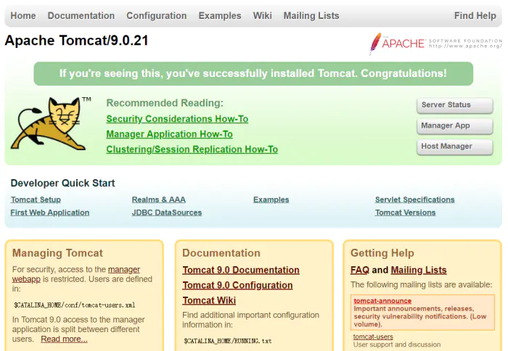Click the Apache Tomcat/9.0.21 heading
The width and height of the screenshot is (508, 351).
(x=76, y=41)
